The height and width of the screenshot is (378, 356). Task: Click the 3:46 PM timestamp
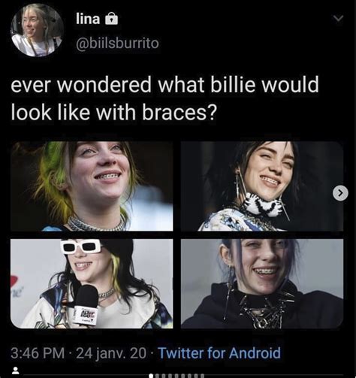pyautogui.click(x=38, y=353)
